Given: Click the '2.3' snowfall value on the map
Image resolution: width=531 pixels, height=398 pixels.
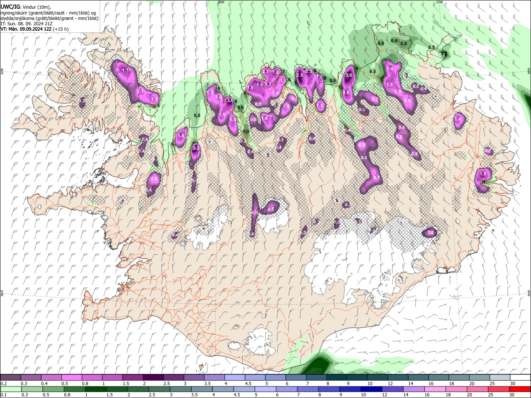Looking at the screenshot, I should click(309, 72).
